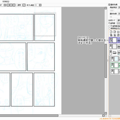Viewport: 120px width, 120px height.
Task: Open the その他(O) menu
Action: click(x=6, y=1)
